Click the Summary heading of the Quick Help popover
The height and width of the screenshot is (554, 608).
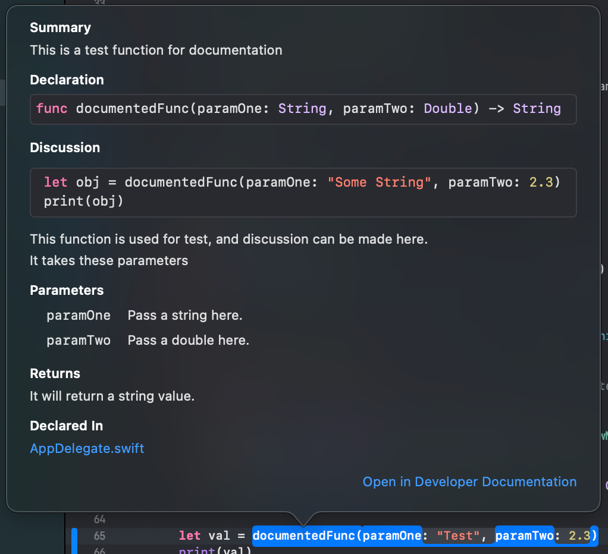60,27
